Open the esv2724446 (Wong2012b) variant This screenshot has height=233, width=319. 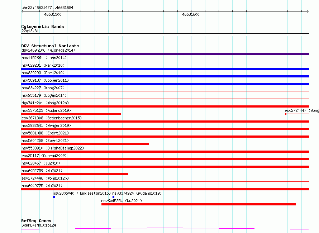[45, 178]
